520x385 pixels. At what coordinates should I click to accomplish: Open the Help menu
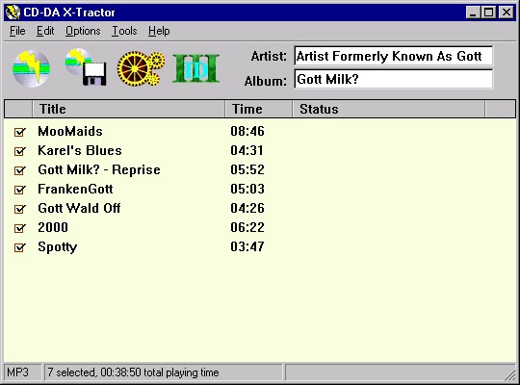tap(159, 31)
